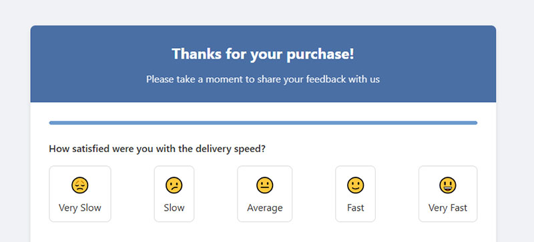The image size is (534, 242).
Task: Click the "Very Fast" text label
Action: coord(448,207)
